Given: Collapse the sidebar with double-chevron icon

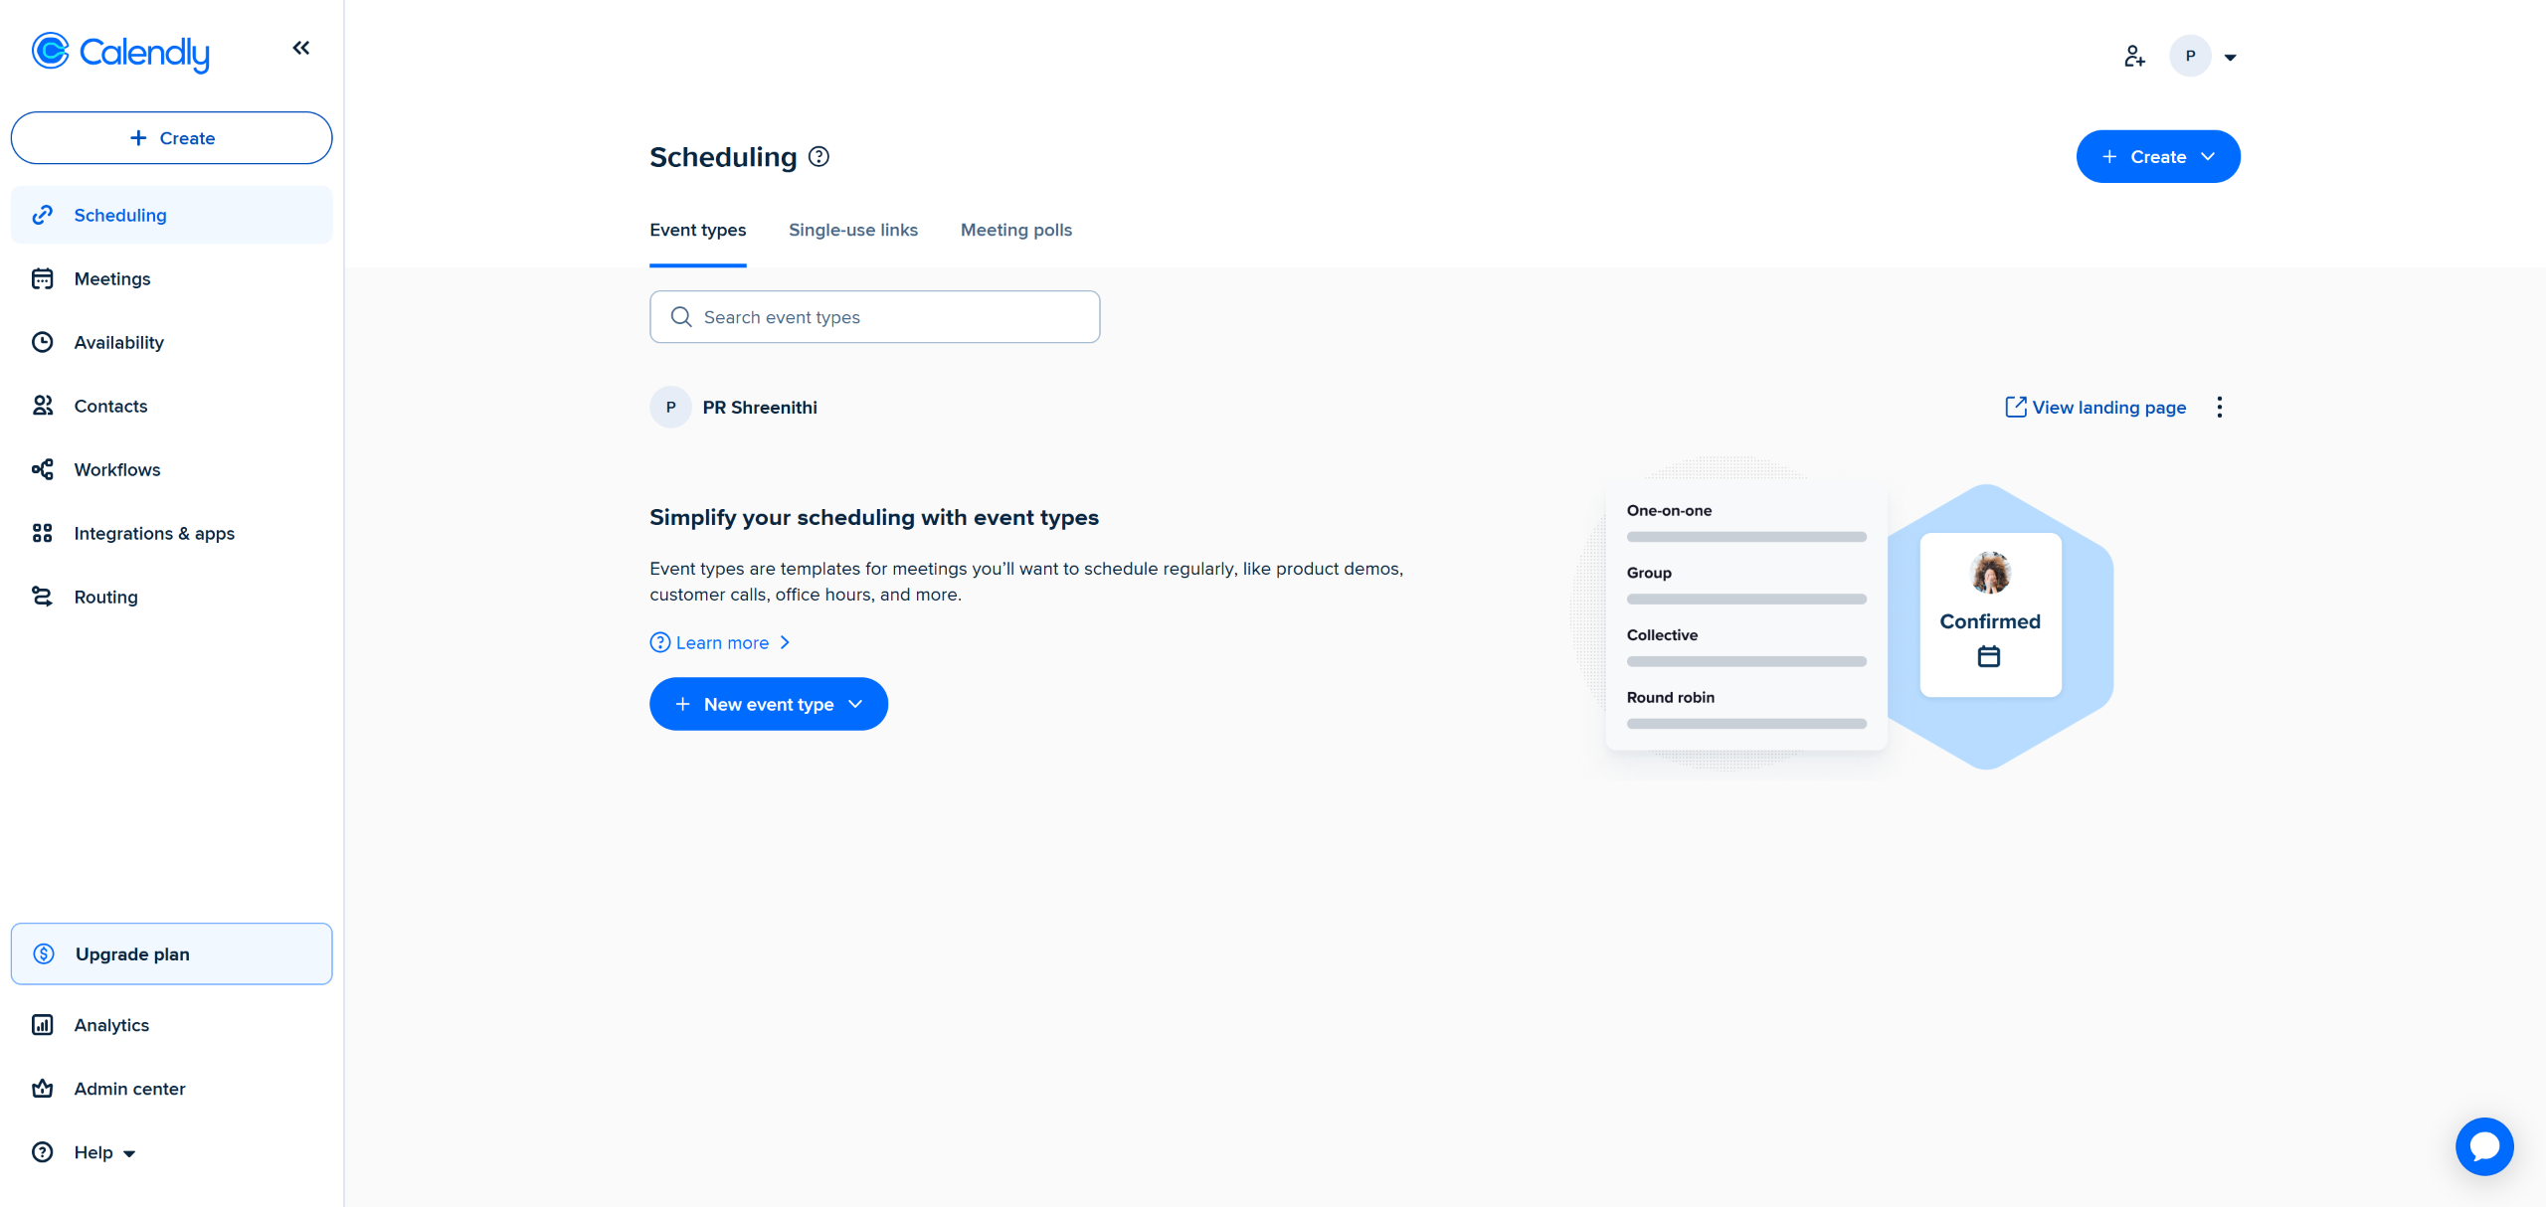Looking at the screenshot, I should pyautogui.click(x=300, y=48).
